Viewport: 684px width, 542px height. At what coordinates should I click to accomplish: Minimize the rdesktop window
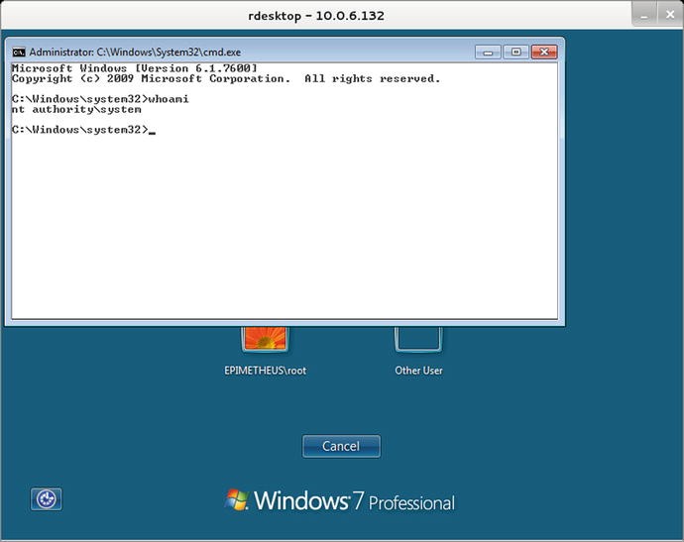[x=644, y=15]
